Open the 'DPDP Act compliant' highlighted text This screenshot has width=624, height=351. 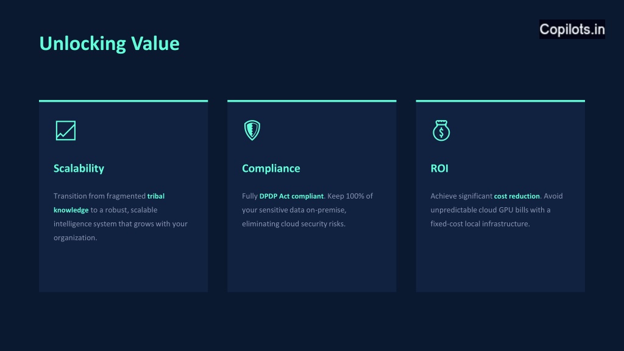click(x=291, y=196)
